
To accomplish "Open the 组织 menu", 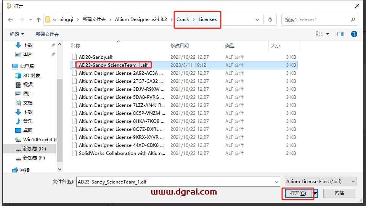I will point(17,34).
